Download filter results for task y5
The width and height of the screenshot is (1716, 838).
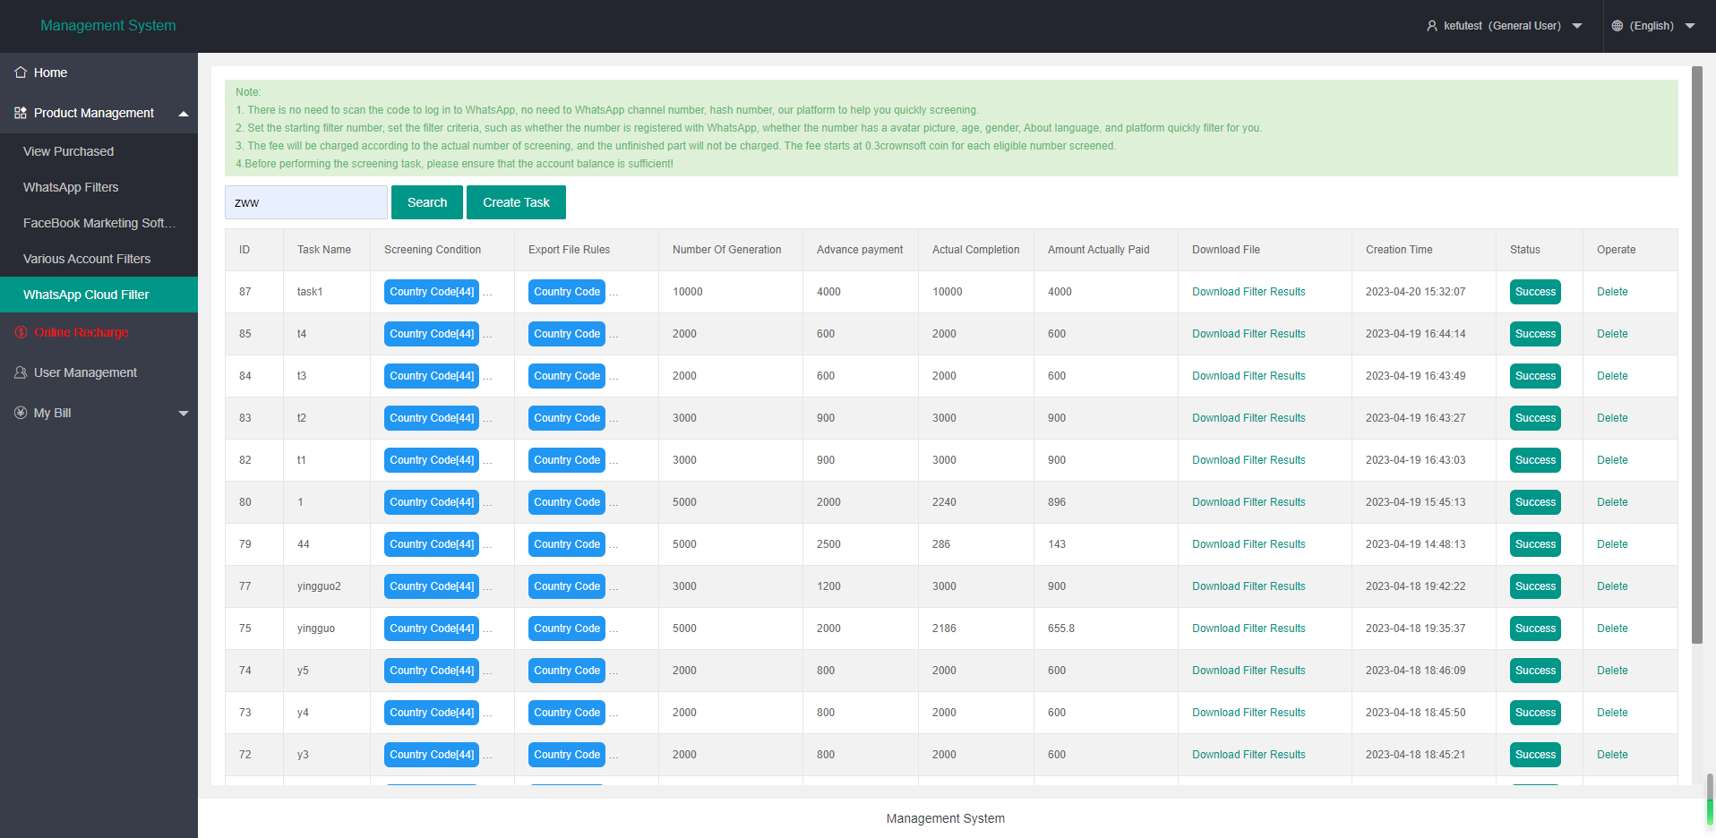pyautogui.click(x=1248, y=671)
